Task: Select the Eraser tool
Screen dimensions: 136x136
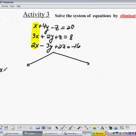Action: [x=78, y=128]
